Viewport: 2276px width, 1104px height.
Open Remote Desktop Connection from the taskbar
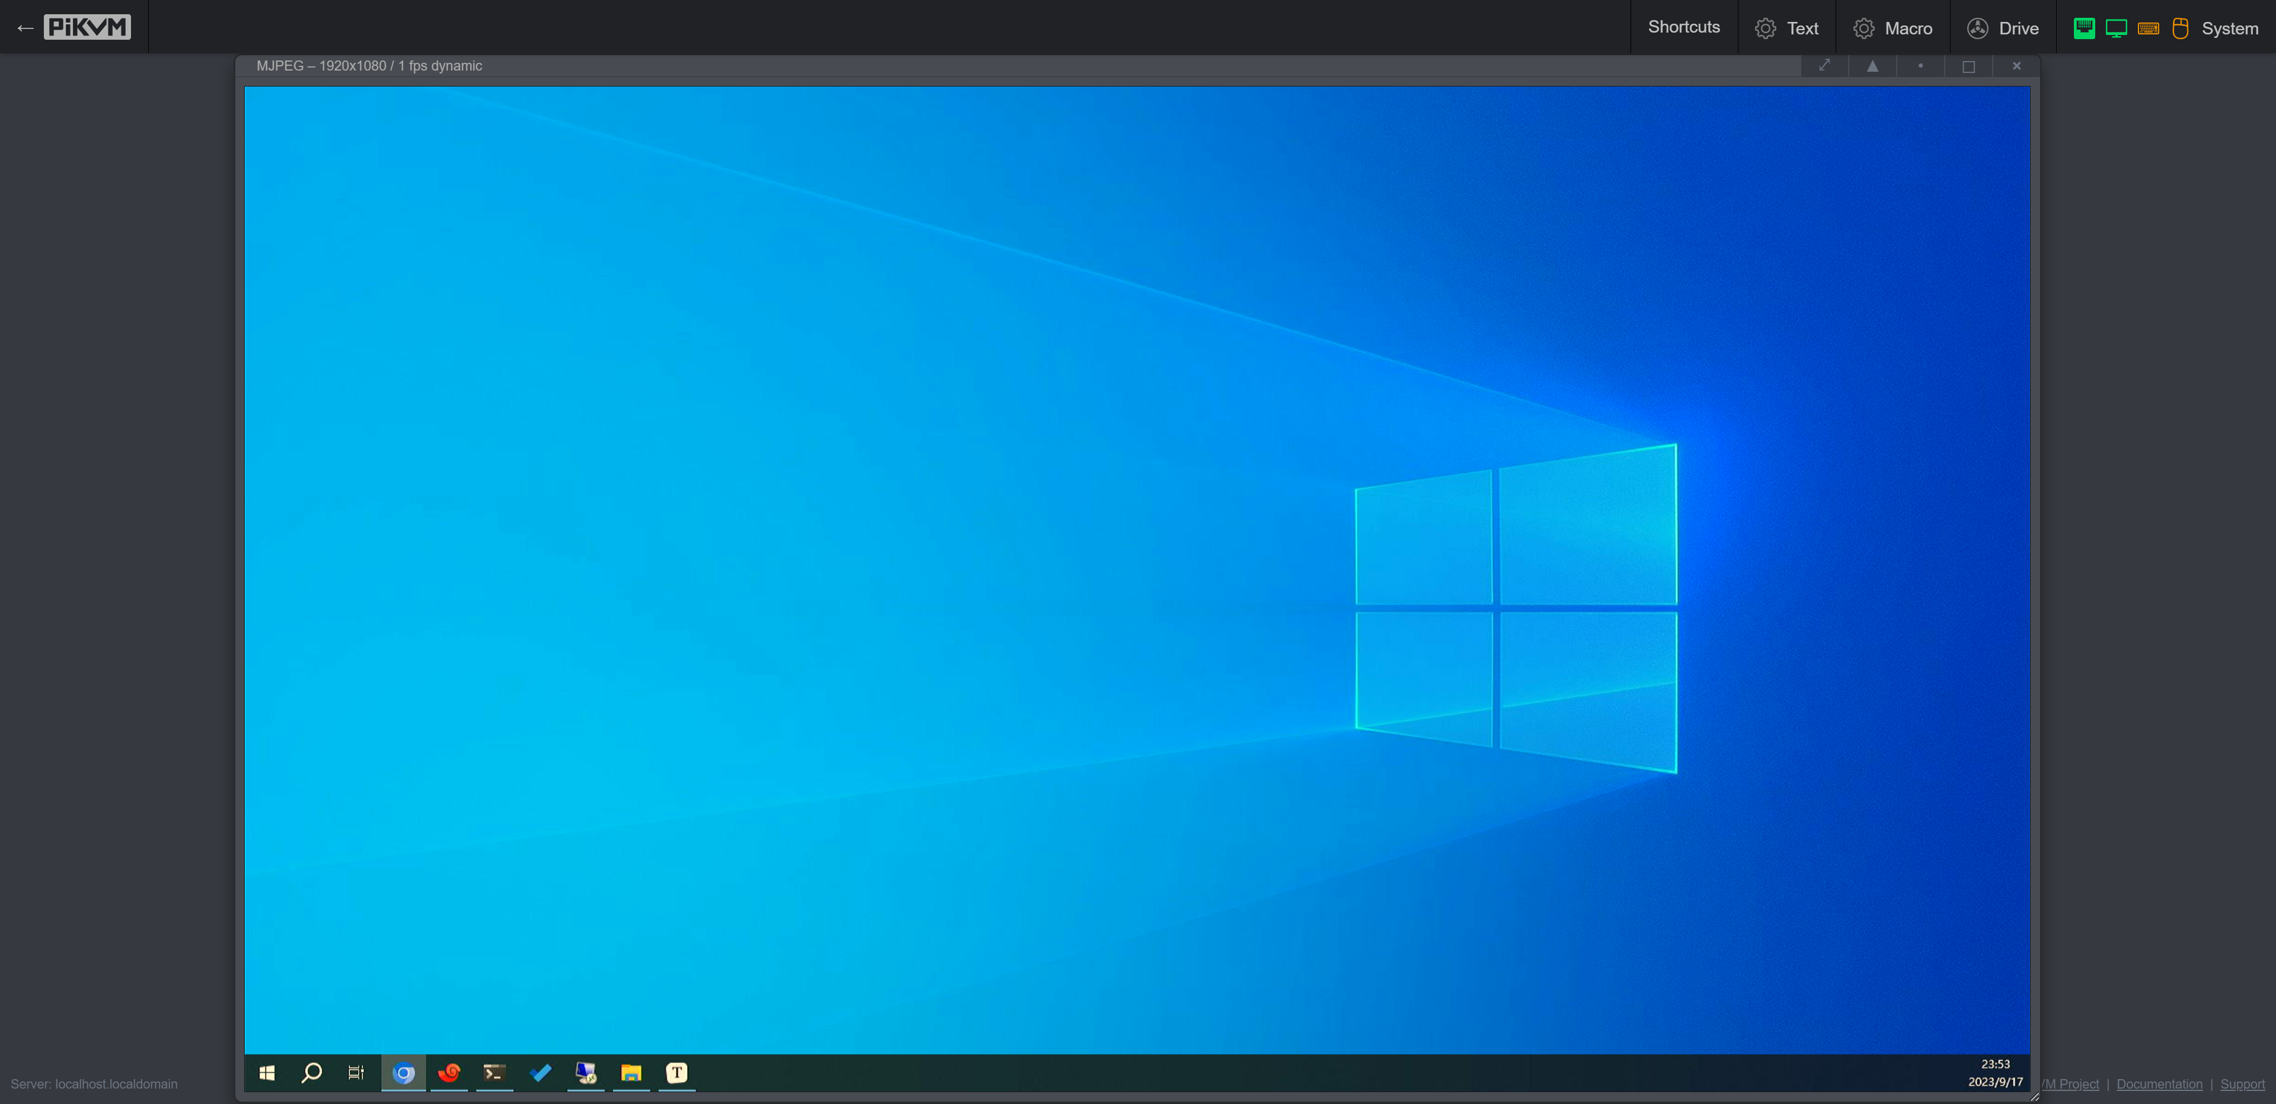pos(586,1073)
